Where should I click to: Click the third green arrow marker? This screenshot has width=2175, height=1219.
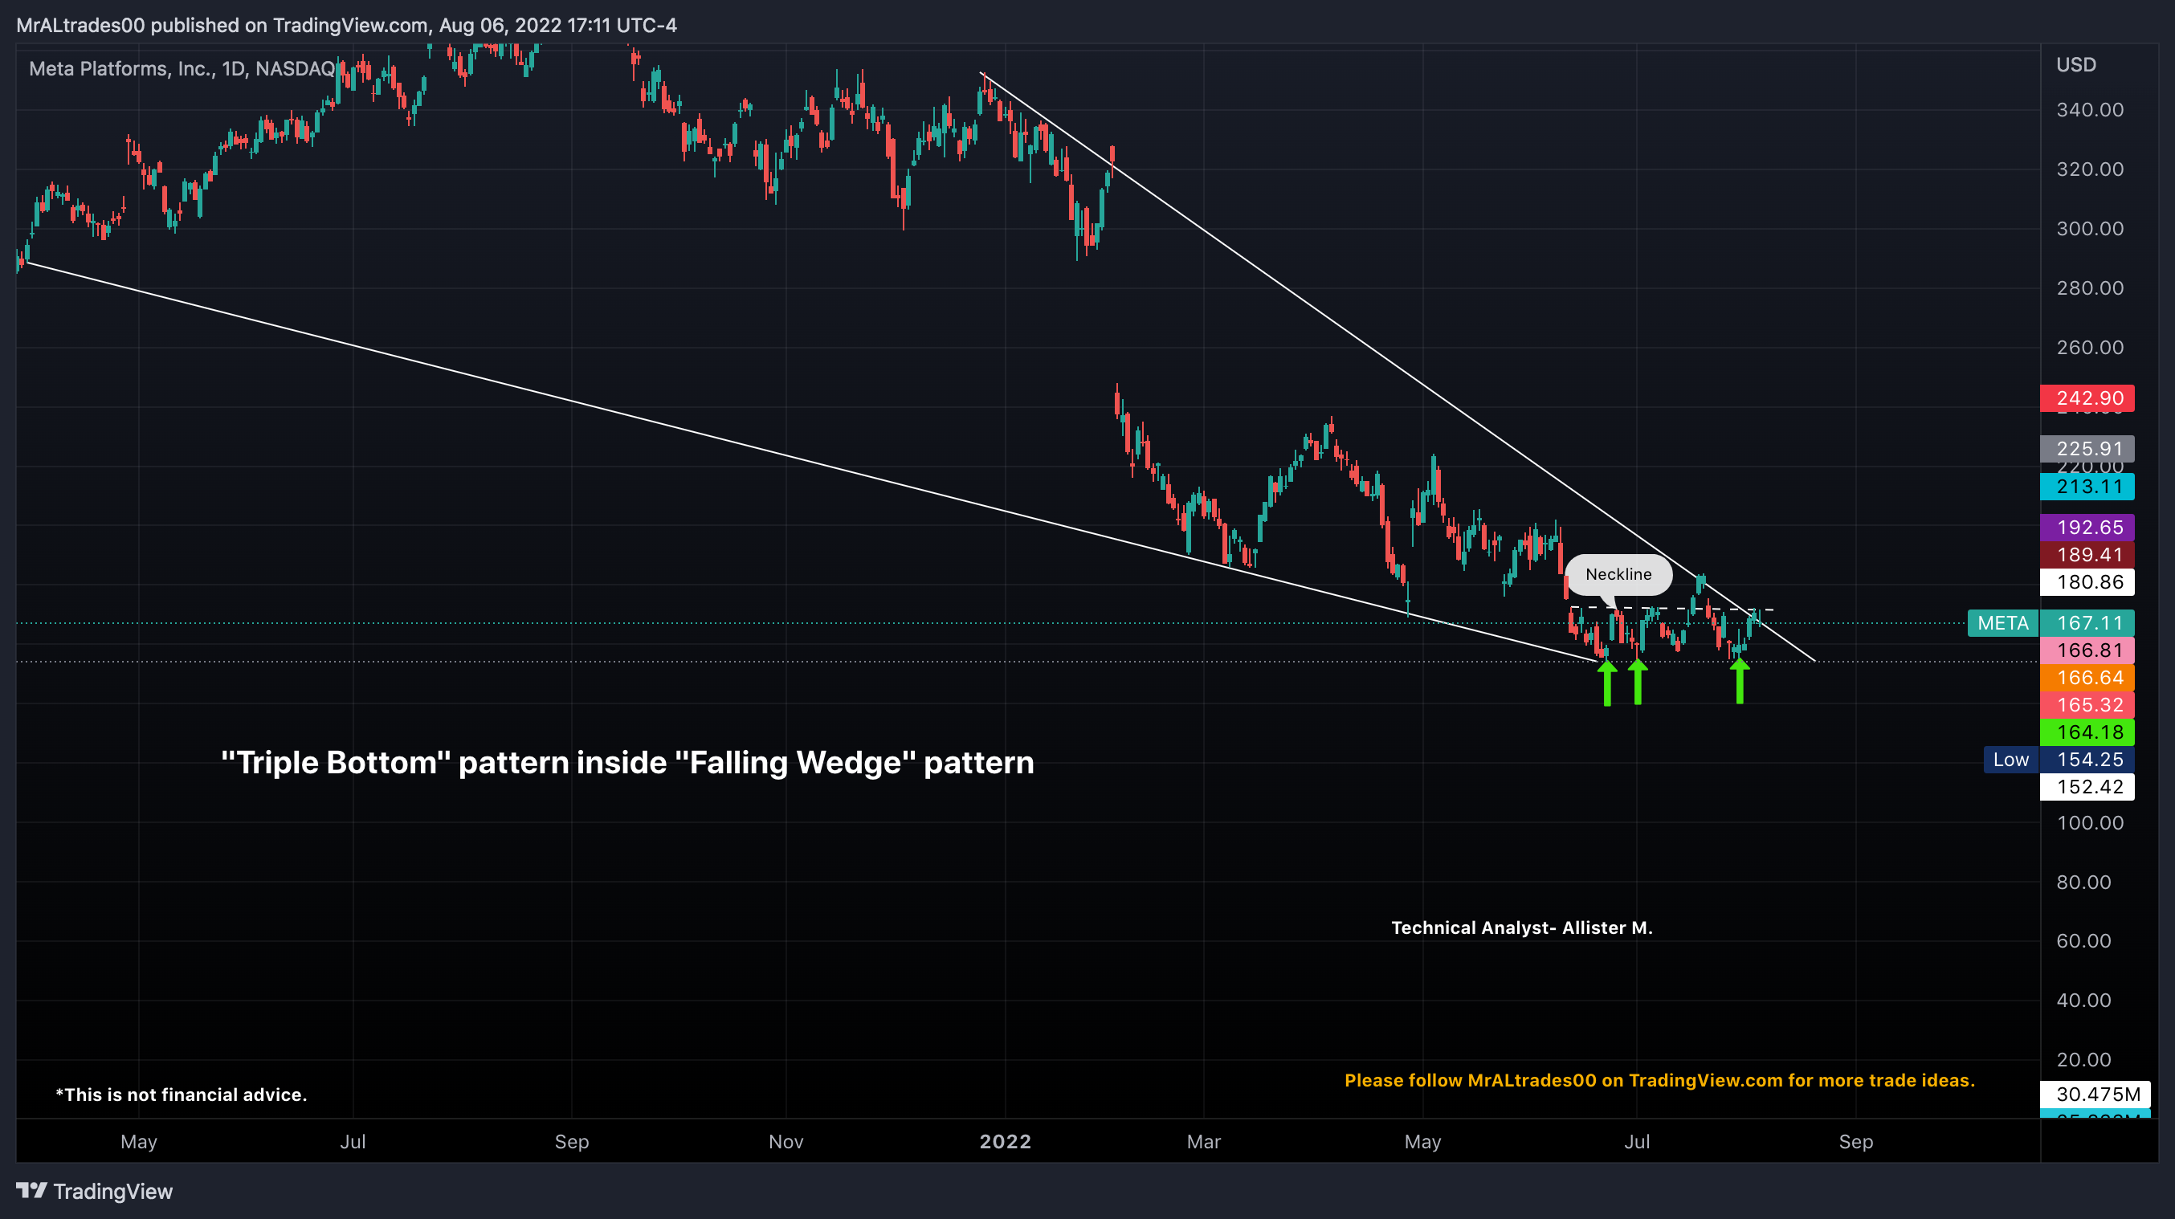pos(1740,680)
